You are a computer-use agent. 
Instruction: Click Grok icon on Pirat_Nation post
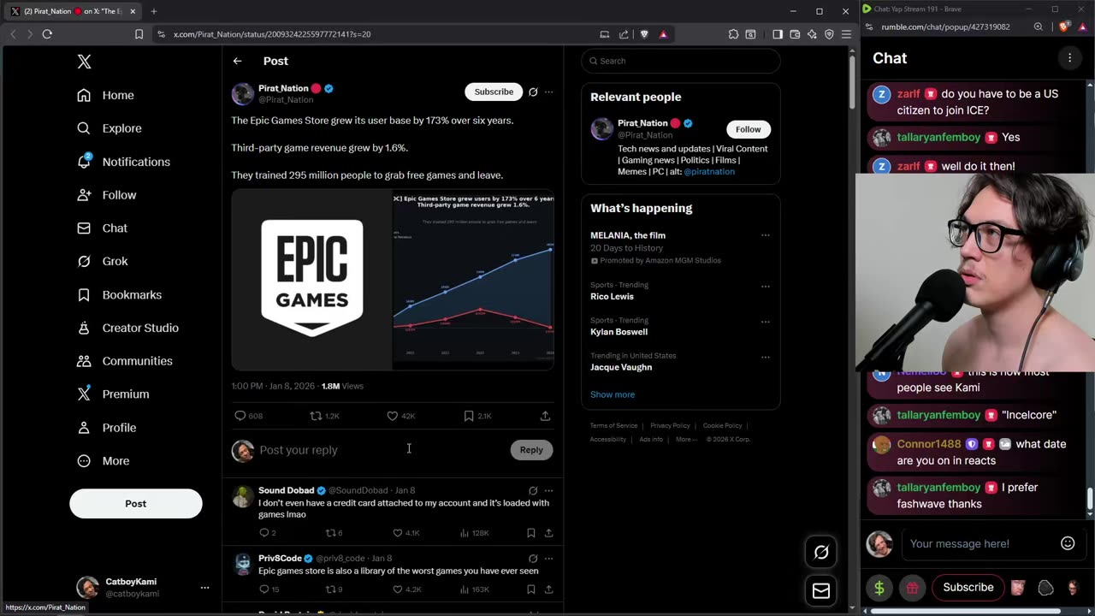tap(533, 92)
